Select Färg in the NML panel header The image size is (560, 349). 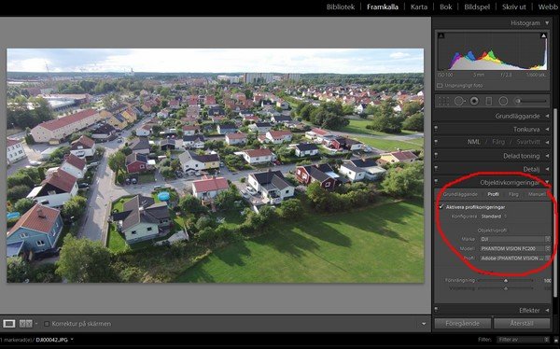click(x=498, y=142)
